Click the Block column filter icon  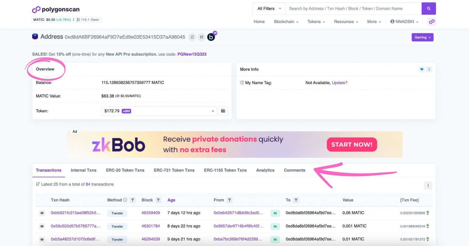[158, 200]
